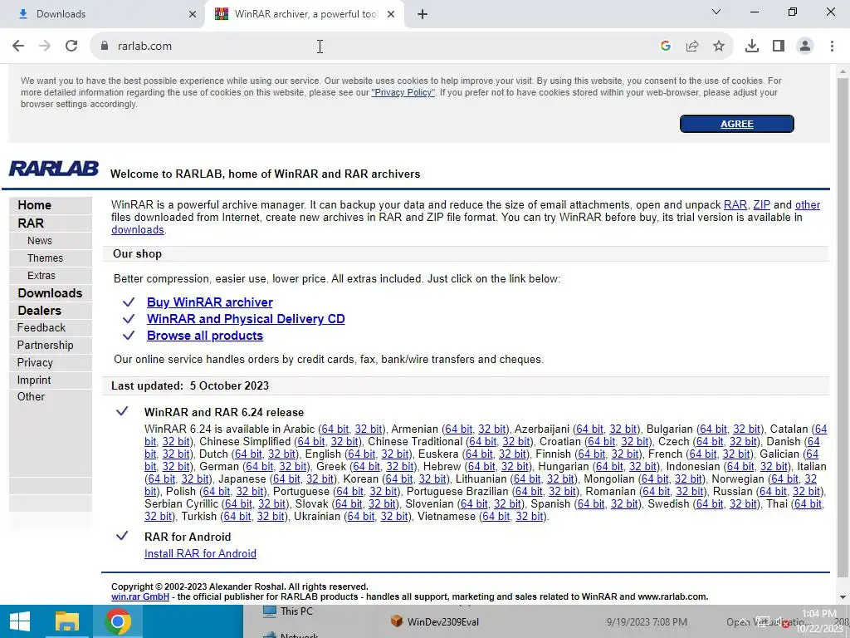
Task: Click the rarlab.com address bar
Action: (374, 47)
